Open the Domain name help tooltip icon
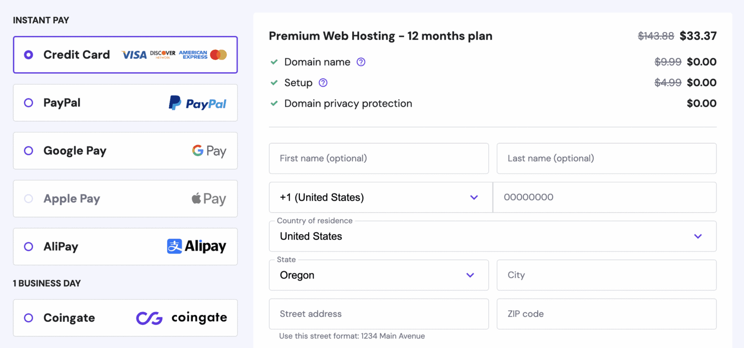The height and width of the screenshot is (348, 744). pyautogui.click(x=361, y=62)
